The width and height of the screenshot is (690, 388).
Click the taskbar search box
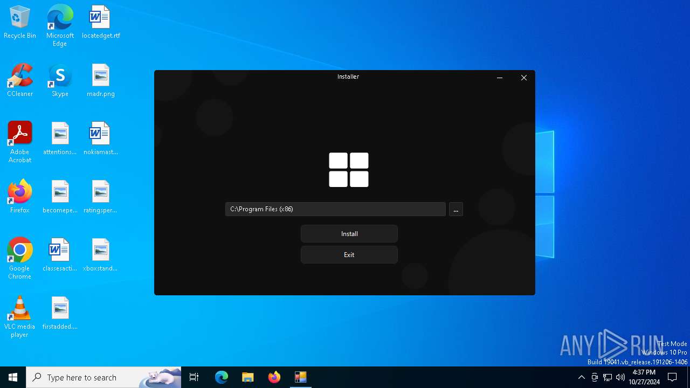click(x=103, y=377)
